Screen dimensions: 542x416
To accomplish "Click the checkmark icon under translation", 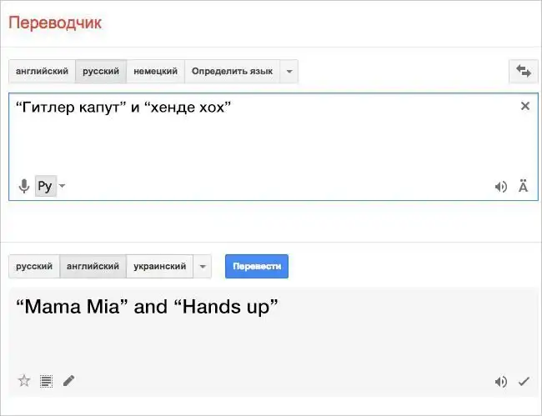I will click(x=524, y=382).
